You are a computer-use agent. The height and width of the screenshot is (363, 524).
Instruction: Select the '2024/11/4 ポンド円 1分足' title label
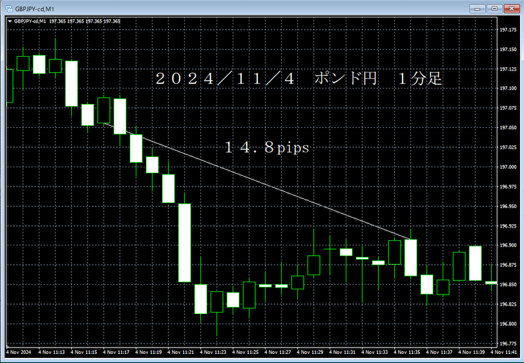[299, 79]
